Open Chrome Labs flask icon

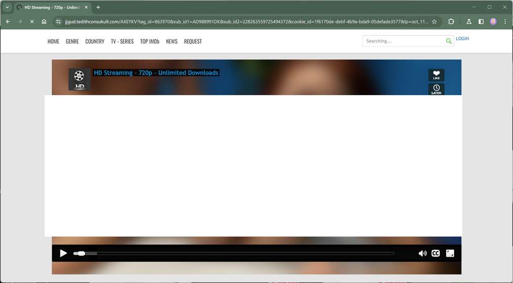tap(469, 22)
